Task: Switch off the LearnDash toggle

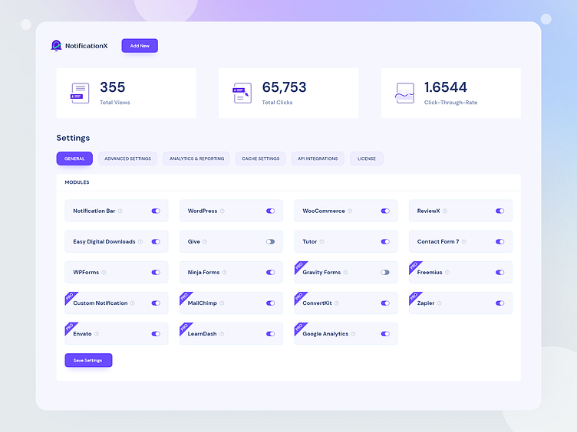Action: pos(270,334)
